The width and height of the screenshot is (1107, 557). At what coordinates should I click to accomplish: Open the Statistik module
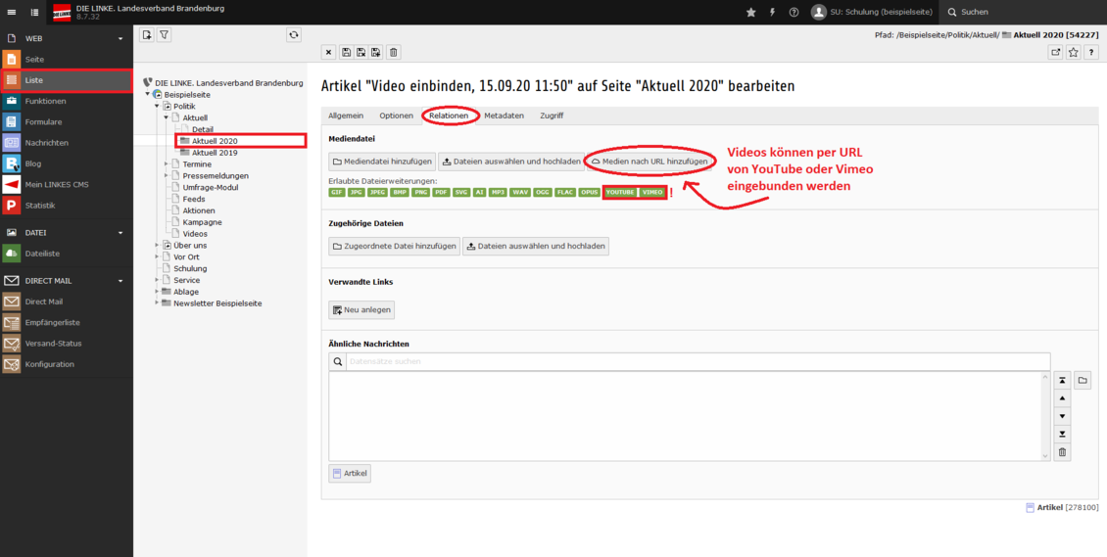67,206
